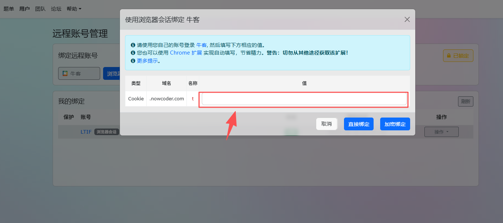Open the 更多提示 link
503x223 pixels.
148,61
